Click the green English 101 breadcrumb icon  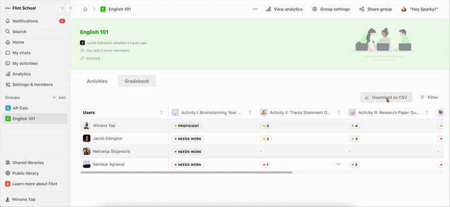pos(103,9)
